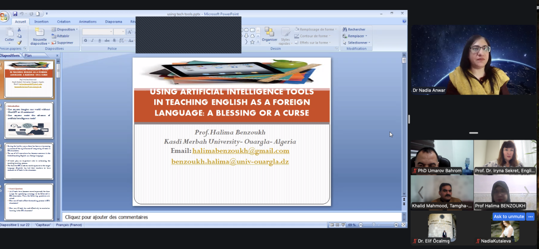Screen dimensions: 539x249
Task: Toggle strikethrough (abc) formatting
Action: [x=107, y=40]
